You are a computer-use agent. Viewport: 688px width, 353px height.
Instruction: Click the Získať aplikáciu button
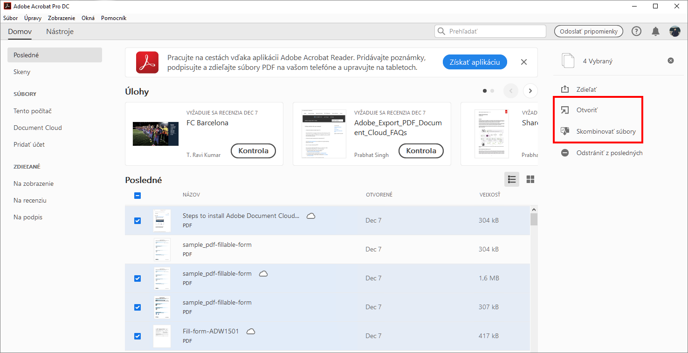click(x=475, y=62)
